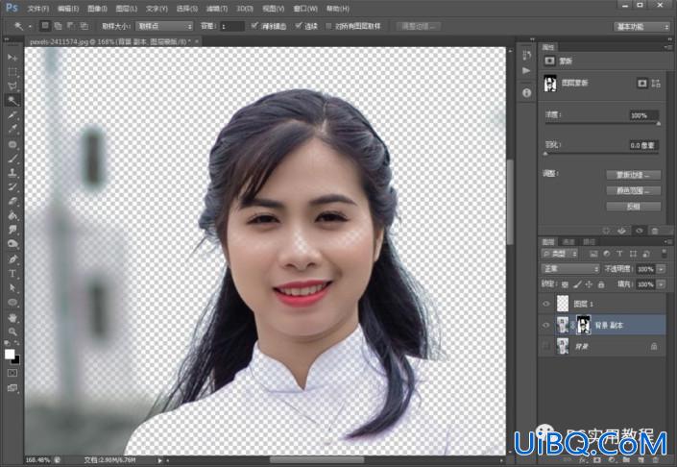The height and width of the screenshot is (467, 677).
Task: Click the delete mask trash icon in Properties
Action: pos(655,231)
